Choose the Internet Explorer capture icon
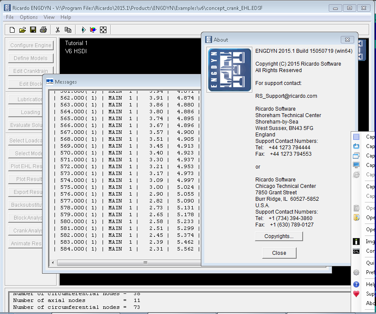This screenshot has height=314, width=376. pyautogui.click(x=356, y=175)
